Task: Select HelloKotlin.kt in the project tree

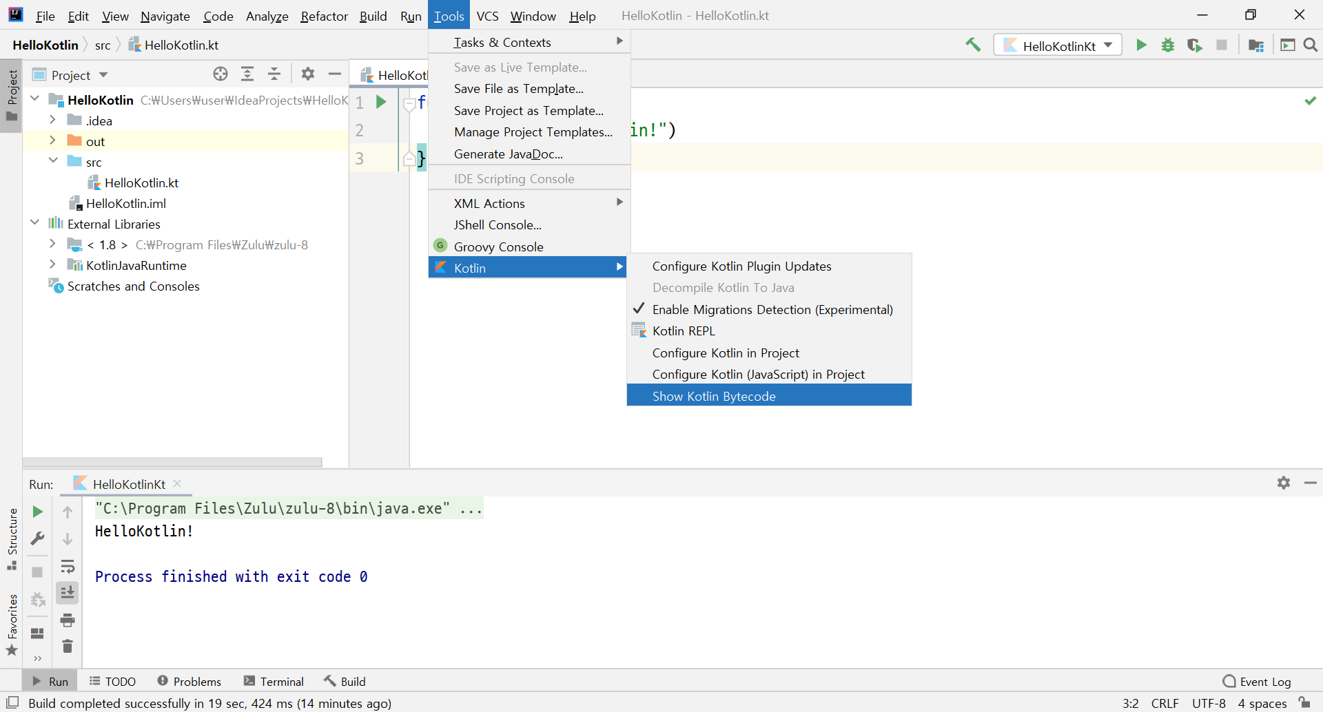Action: [141, 182]
